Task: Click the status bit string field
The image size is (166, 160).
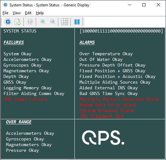Action: 121,31
